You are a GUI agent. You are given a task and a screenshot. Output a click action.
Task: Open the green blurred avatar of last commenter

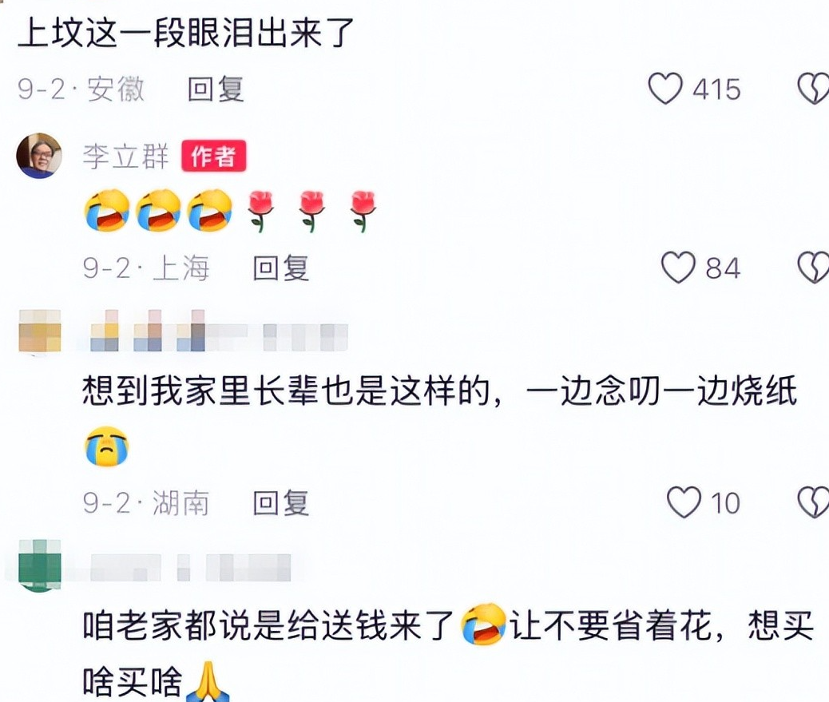click(x=40, y=565)
